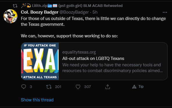Image resolution: width=172 pixels, height=108 pixels.
Task: Click the All-out attack on LGBTQ Texans title
Action: [93, 58]
